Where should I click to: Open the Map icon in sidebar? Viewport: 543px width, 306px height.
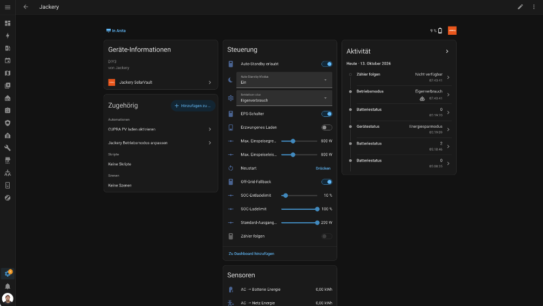[8, 73]
